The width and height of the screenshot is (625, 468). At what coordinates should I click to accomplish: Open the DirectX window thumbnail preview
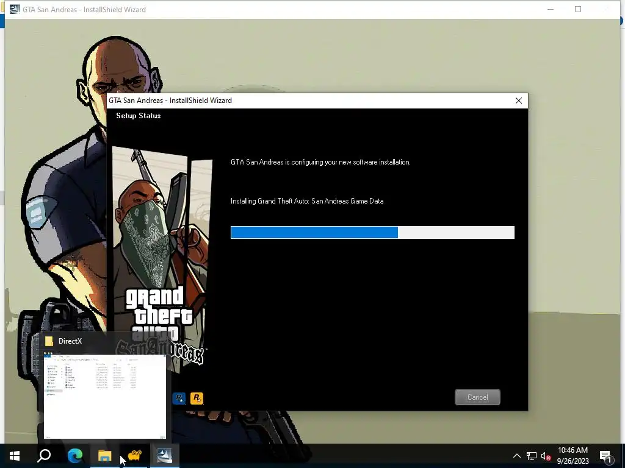click(x=105, y=396)
